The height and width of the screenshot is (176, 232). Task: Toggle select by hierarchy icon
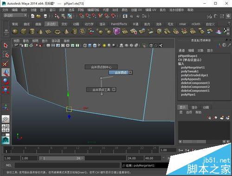(57, 16)
